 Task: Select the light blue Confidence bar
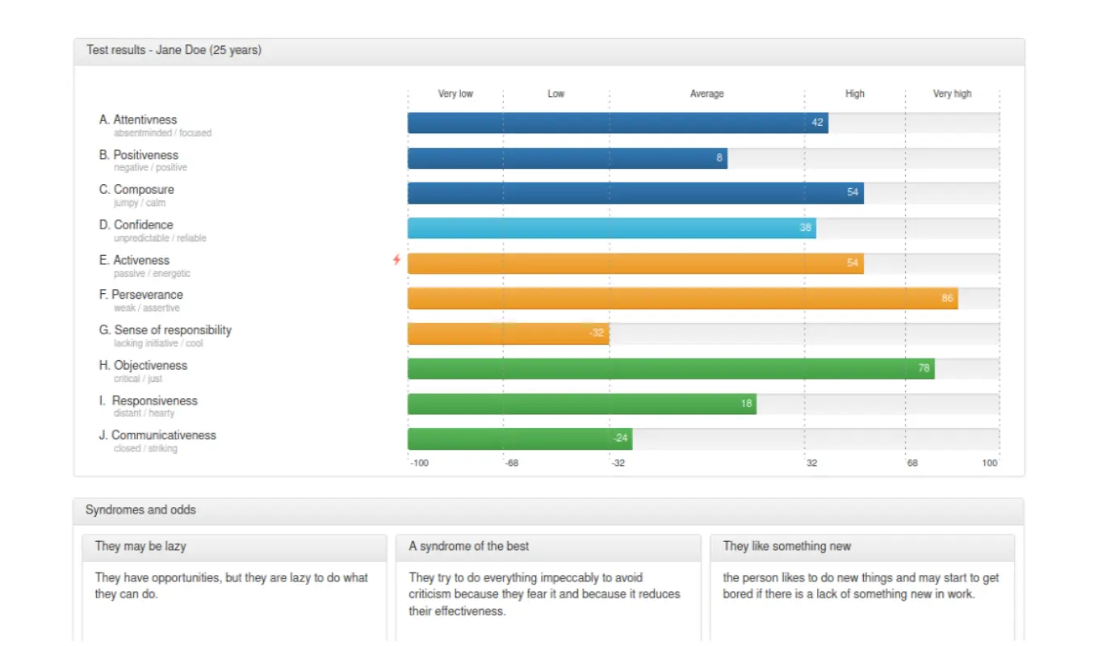(x=611, y=229)
